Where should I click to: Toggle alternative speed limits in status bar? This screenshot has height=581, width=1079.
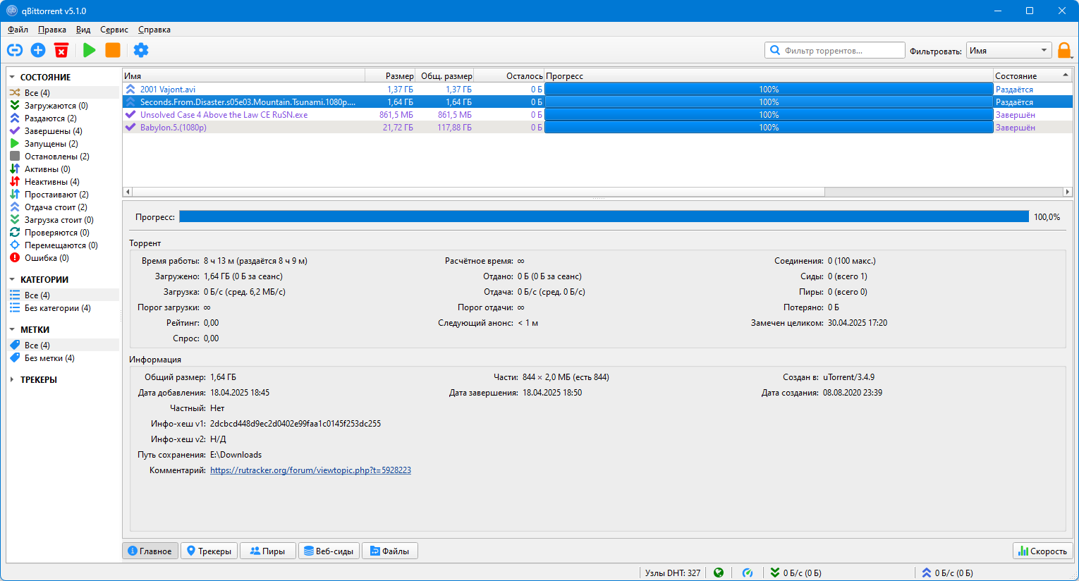(748, 573)
